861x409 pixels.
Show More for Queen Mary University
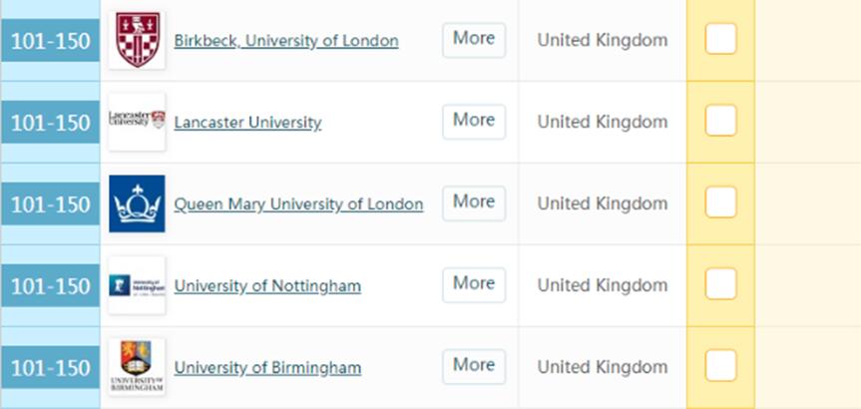pos(474,203)
